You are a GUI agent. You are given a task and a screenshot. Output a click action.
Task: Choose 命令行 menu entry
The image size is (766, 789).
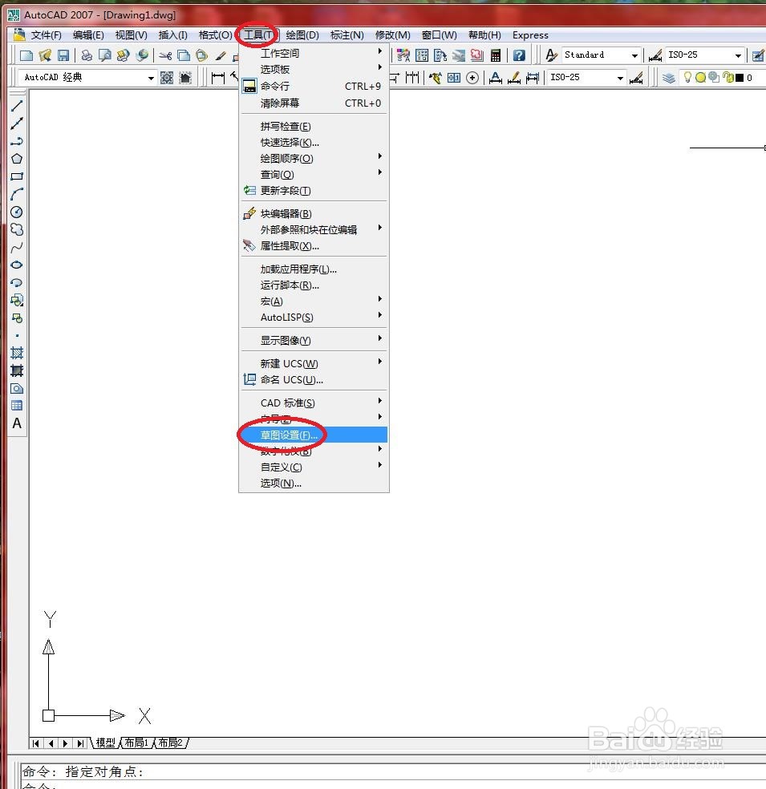click(314, 86)
